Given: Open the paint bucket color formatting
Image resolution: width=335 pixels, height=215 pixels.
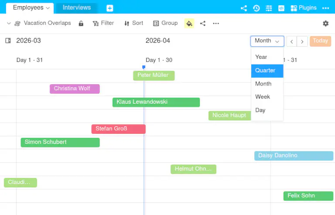Looking at the screenshot, I should 189,24.
